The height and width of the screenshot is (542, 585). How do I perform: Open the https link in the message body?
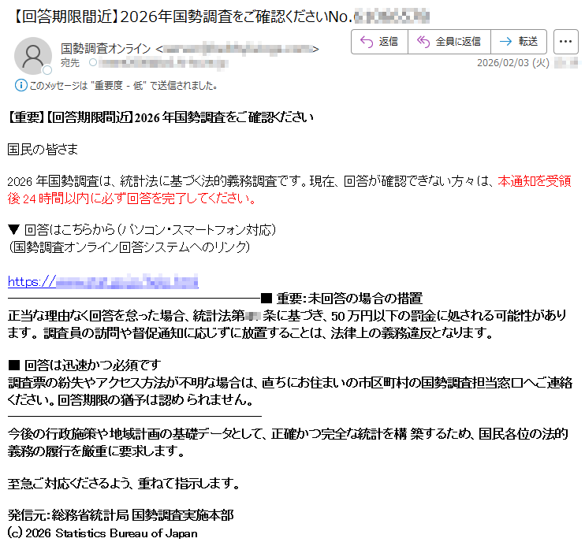point(102,281)
